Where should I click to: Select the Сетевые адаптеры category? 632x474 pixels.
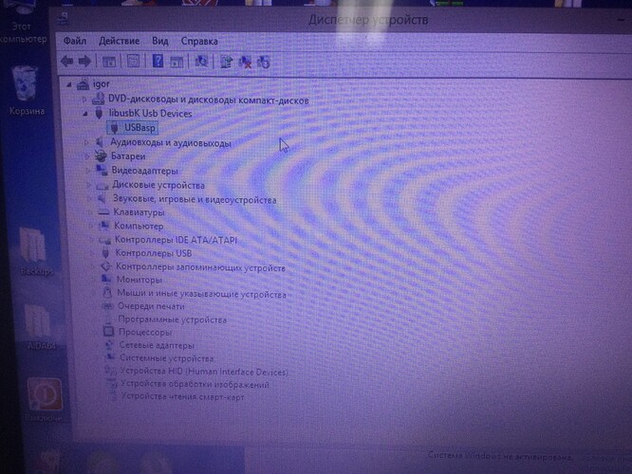[x=157, y=345]
